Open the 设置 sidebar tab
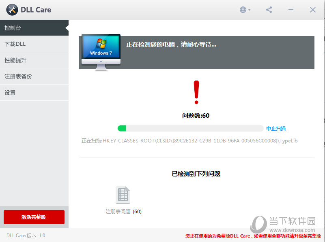Image resolution: width=325 pixels, height=242 pixels. [x=34, y=93]
